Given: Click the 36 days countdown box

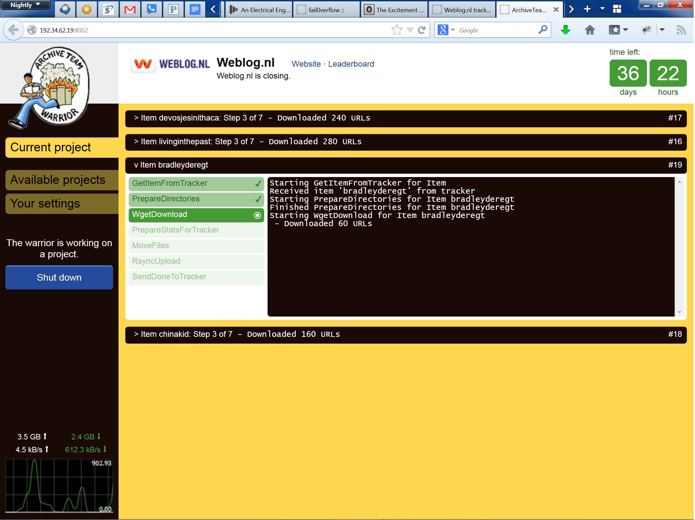Looking at the screenshot, I should [628, 73].
